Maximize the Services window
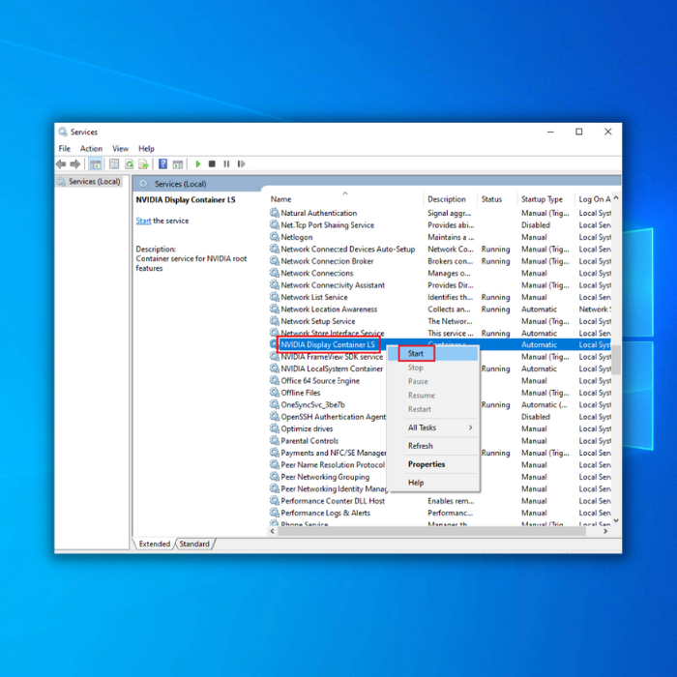This screenshot has width=677, height=677. tap(579, 132)
